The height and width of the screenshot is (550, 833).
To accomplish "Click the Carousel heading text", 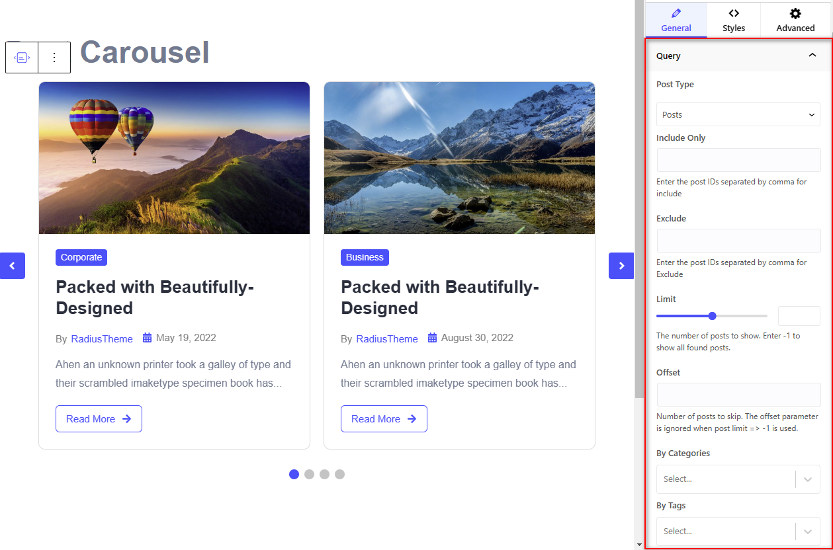I will pos(145,52).
